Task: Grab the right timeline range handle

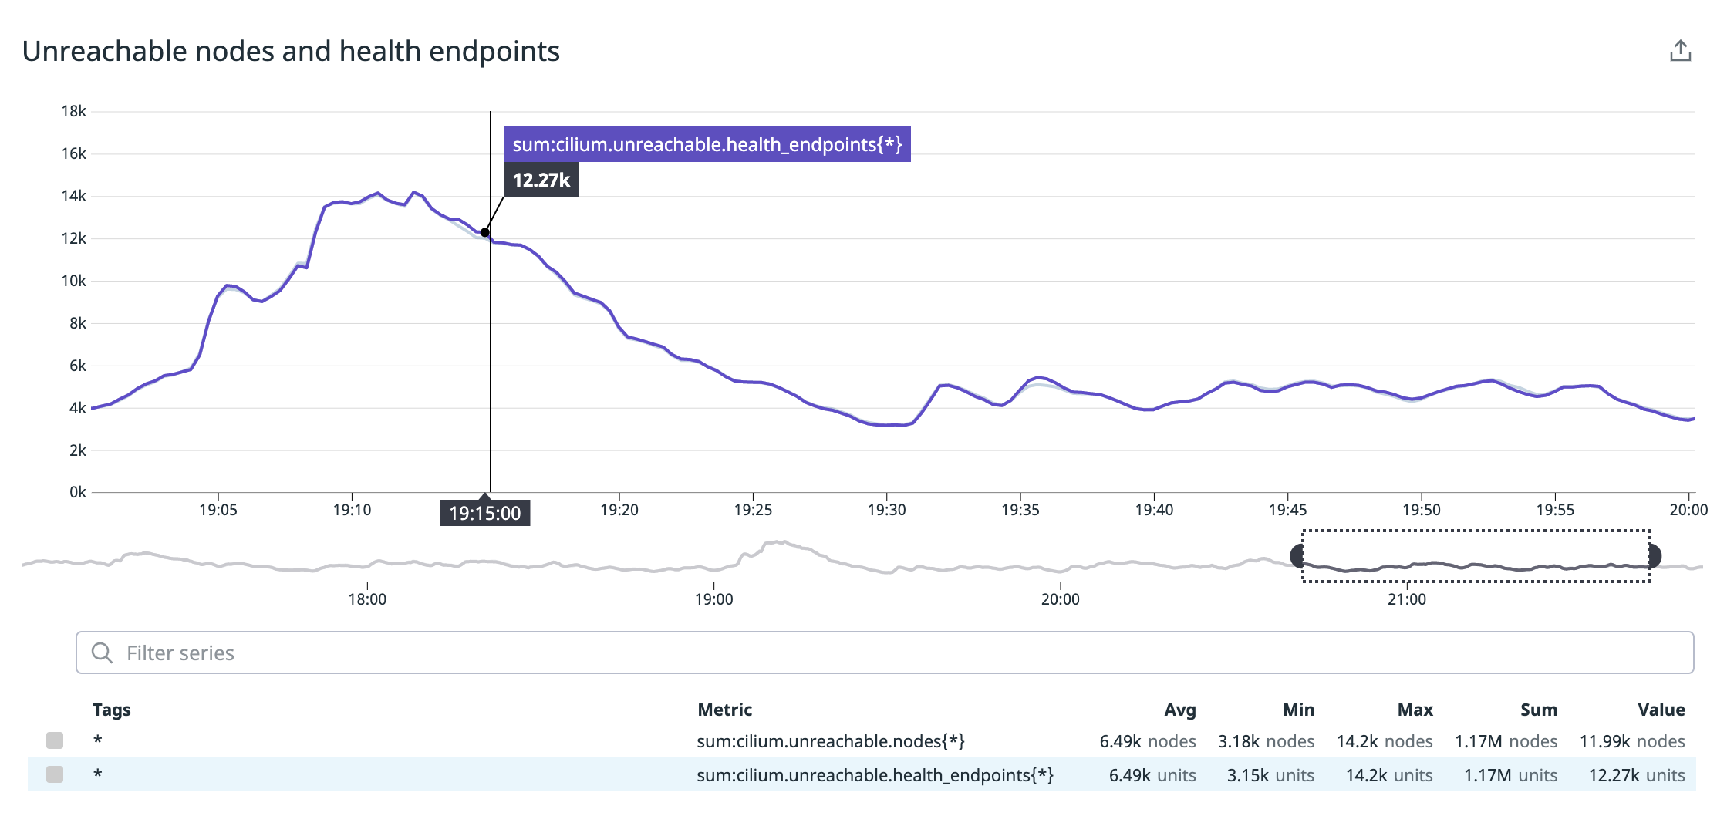Action: click(1654, 555)
